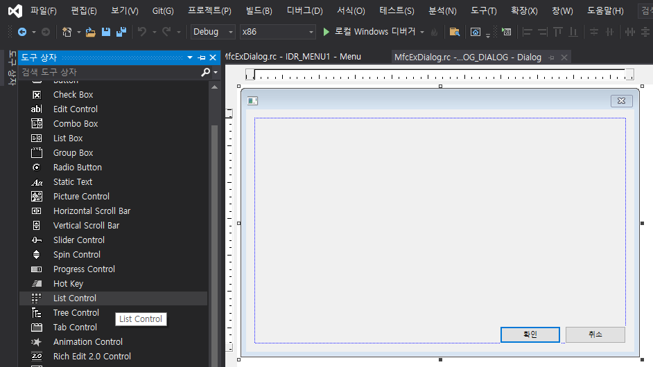Click the dialog preview close X button

pos(621,100)
